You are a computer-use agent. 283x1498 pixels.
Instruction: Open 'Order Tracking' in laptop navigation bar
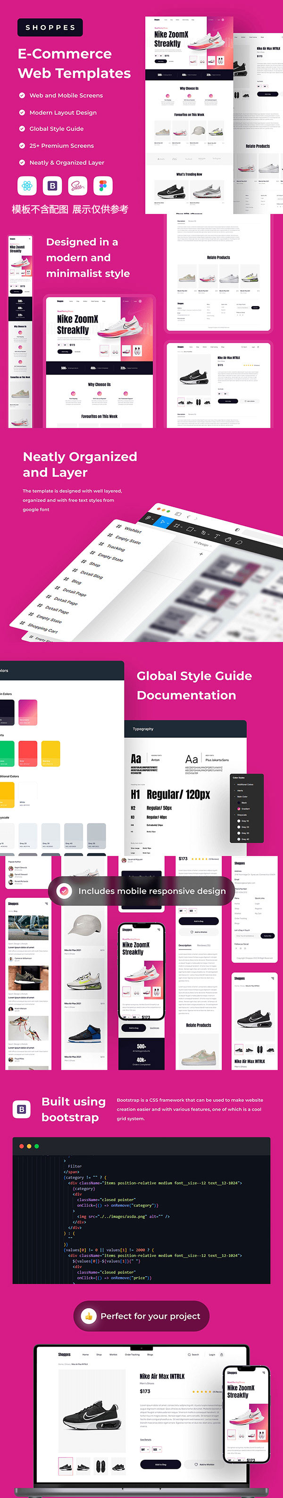132,1355
